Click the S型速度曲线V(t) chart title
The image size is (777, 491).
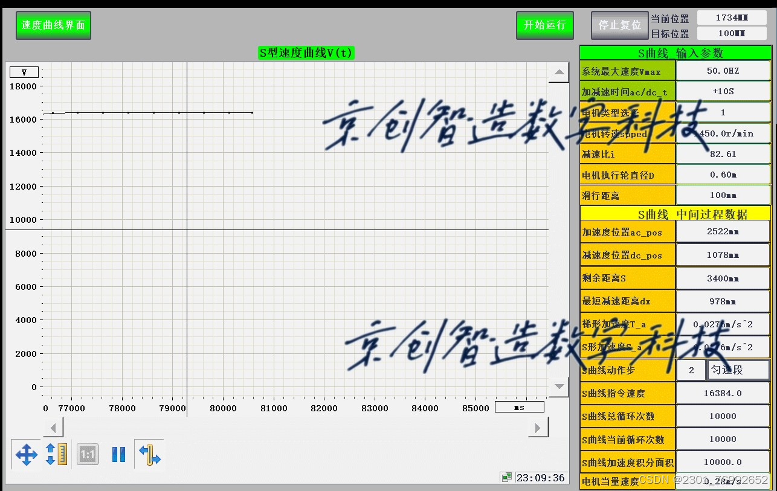[x=306, y=53]
